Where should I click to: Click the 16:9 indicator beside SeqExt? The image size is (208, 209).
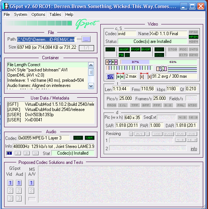pos(193,117)
